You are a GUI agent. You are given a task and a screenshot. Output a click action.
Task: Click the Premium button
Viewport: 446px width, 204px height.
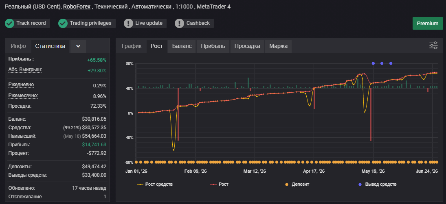(428, 23)
